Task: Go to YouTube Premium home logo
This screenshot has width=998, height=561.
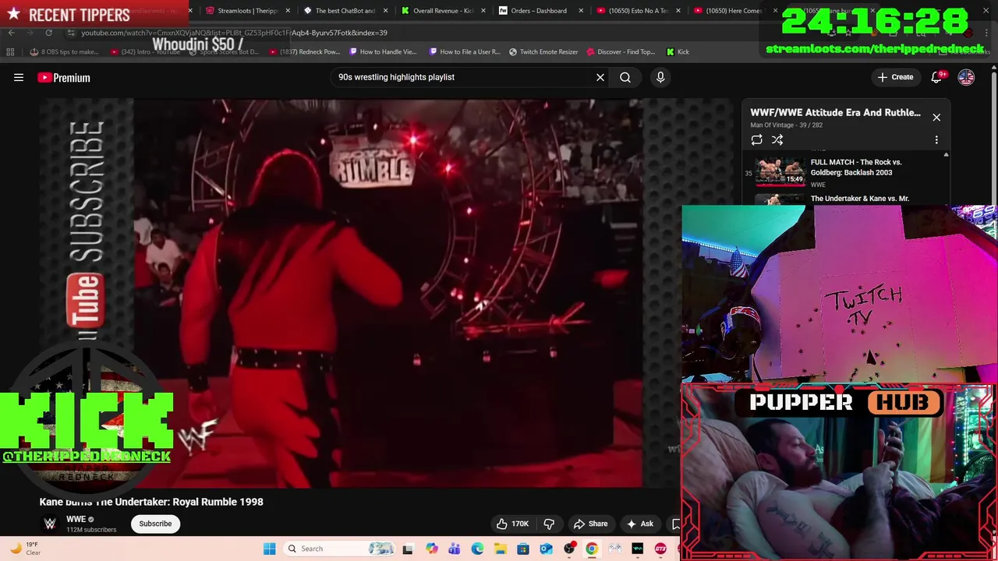Action: point(64,77)
